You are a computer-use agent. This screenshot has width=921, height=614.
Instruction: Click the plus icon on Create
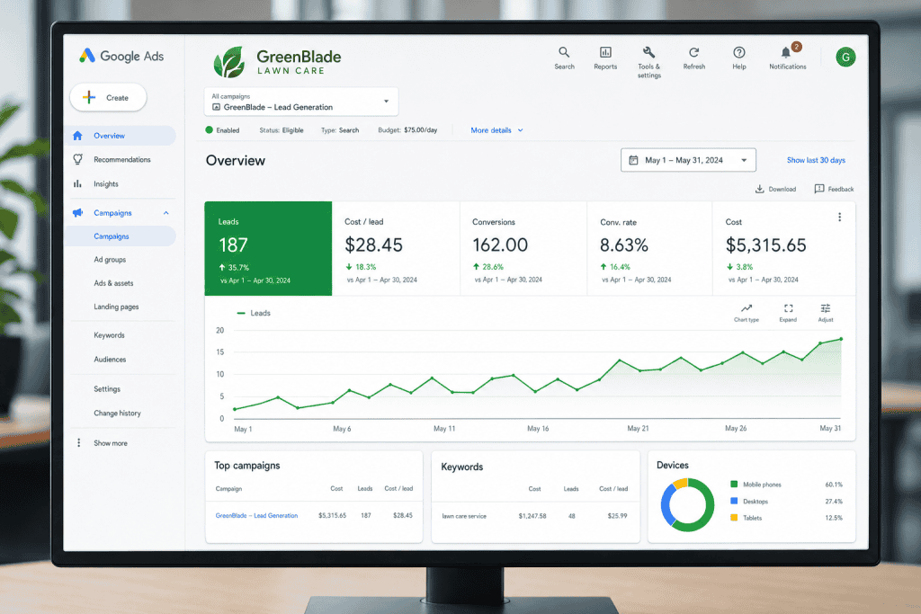(x=89, y=97)
